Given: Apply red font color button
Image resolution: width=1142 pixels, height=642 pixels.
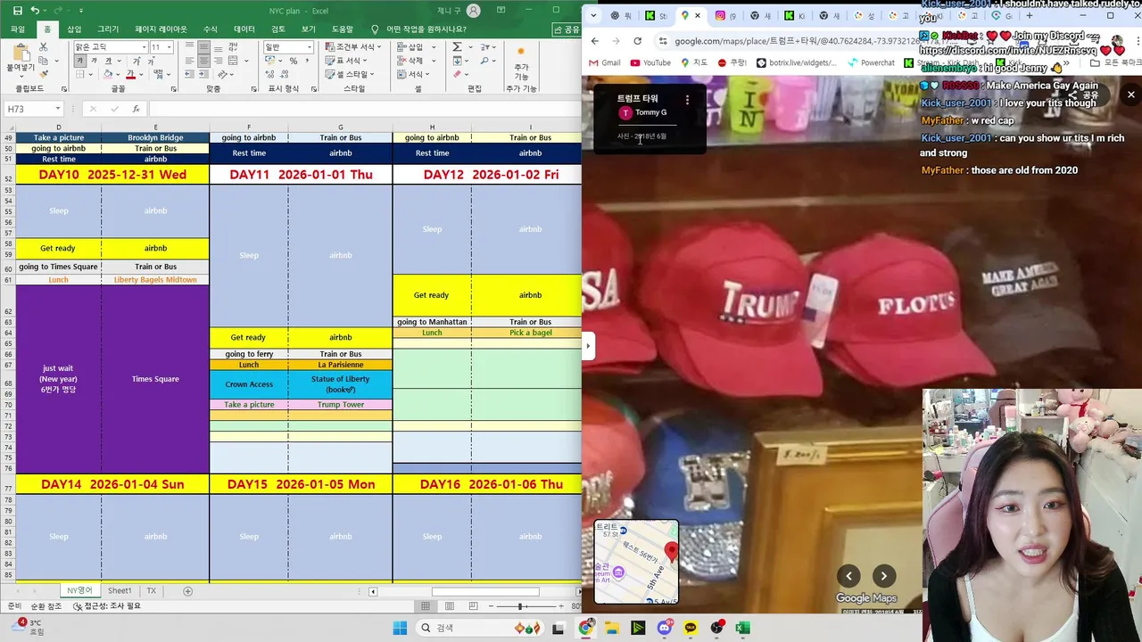Looking at the screenshot, I should [x=130, y=75].
